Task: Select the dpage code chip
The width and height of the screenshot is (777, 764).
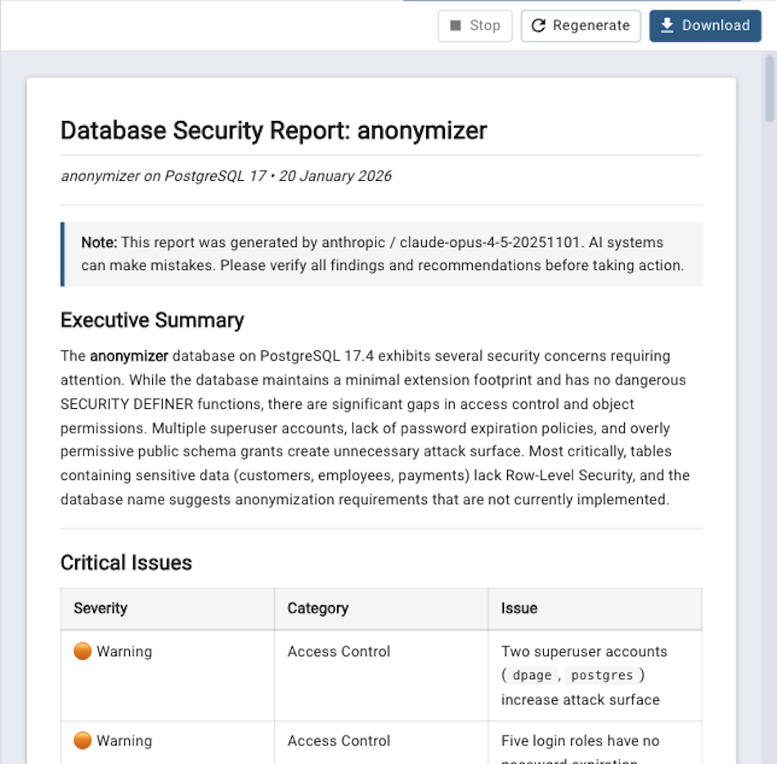Action: pos(532,675)
